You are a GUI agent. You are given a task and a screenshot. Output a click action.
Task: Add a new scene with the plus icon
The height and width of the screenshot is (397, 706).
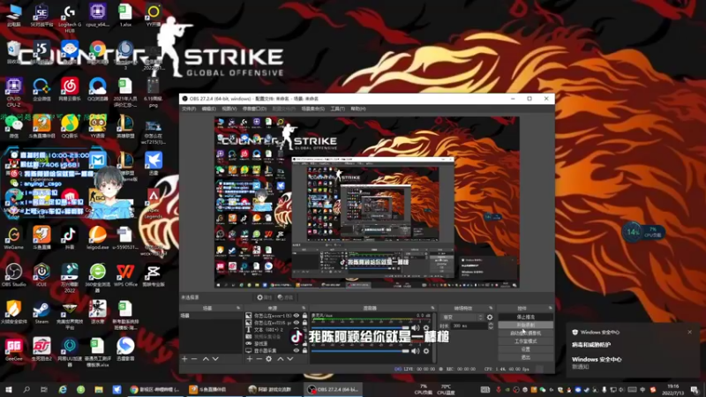pyautogui.click(x=184, y=359)
